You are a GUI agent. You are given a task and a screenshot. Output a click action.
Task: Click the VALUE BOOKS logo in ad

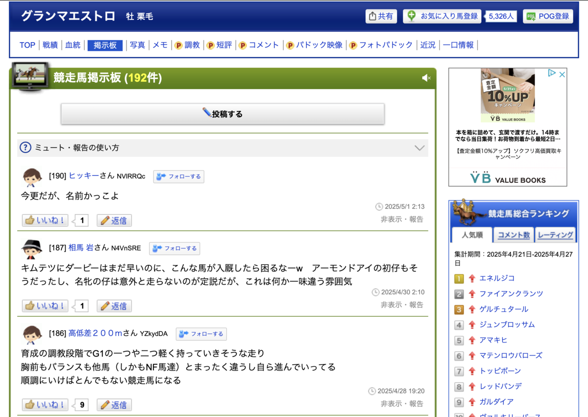[x=508, y=178]
